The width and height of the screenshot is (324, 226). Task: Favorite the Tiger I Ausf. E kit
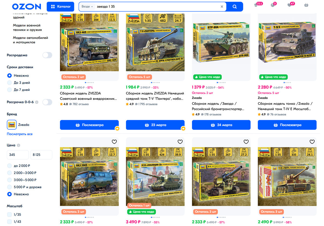tap(312, 142)
